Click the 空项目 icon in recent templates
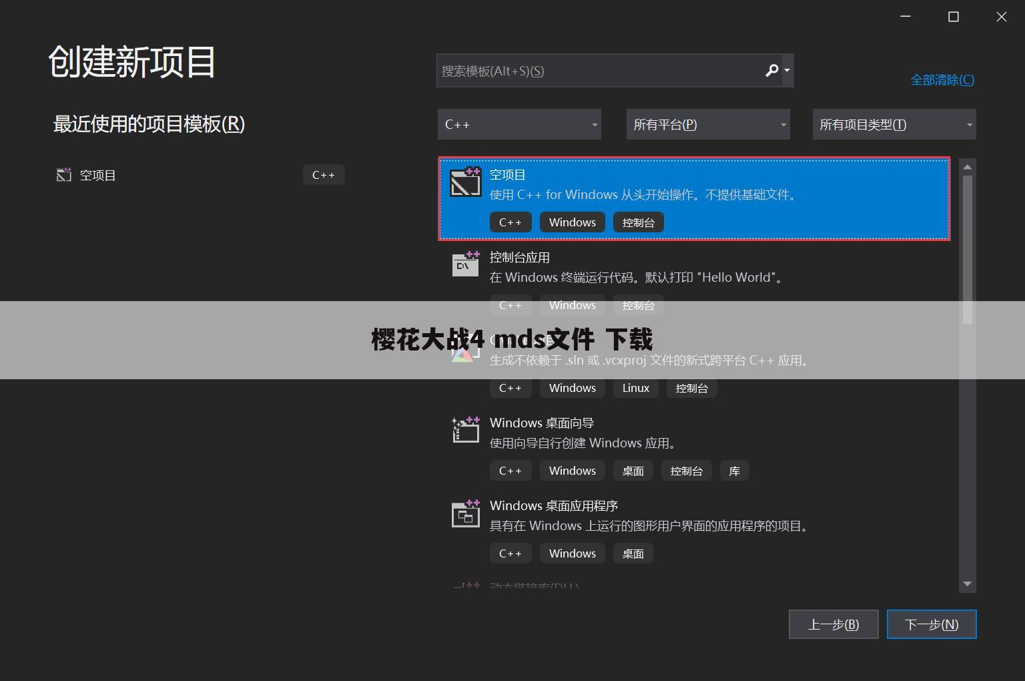The width and height of the screenshot is (1025, 681). tap(64, 175)
